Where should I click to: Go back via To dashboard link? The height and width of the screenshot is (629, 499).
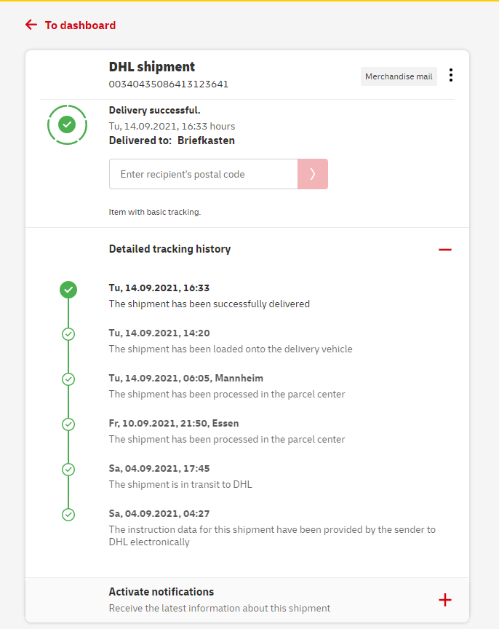pyautogui.click(x=80, y=25)
